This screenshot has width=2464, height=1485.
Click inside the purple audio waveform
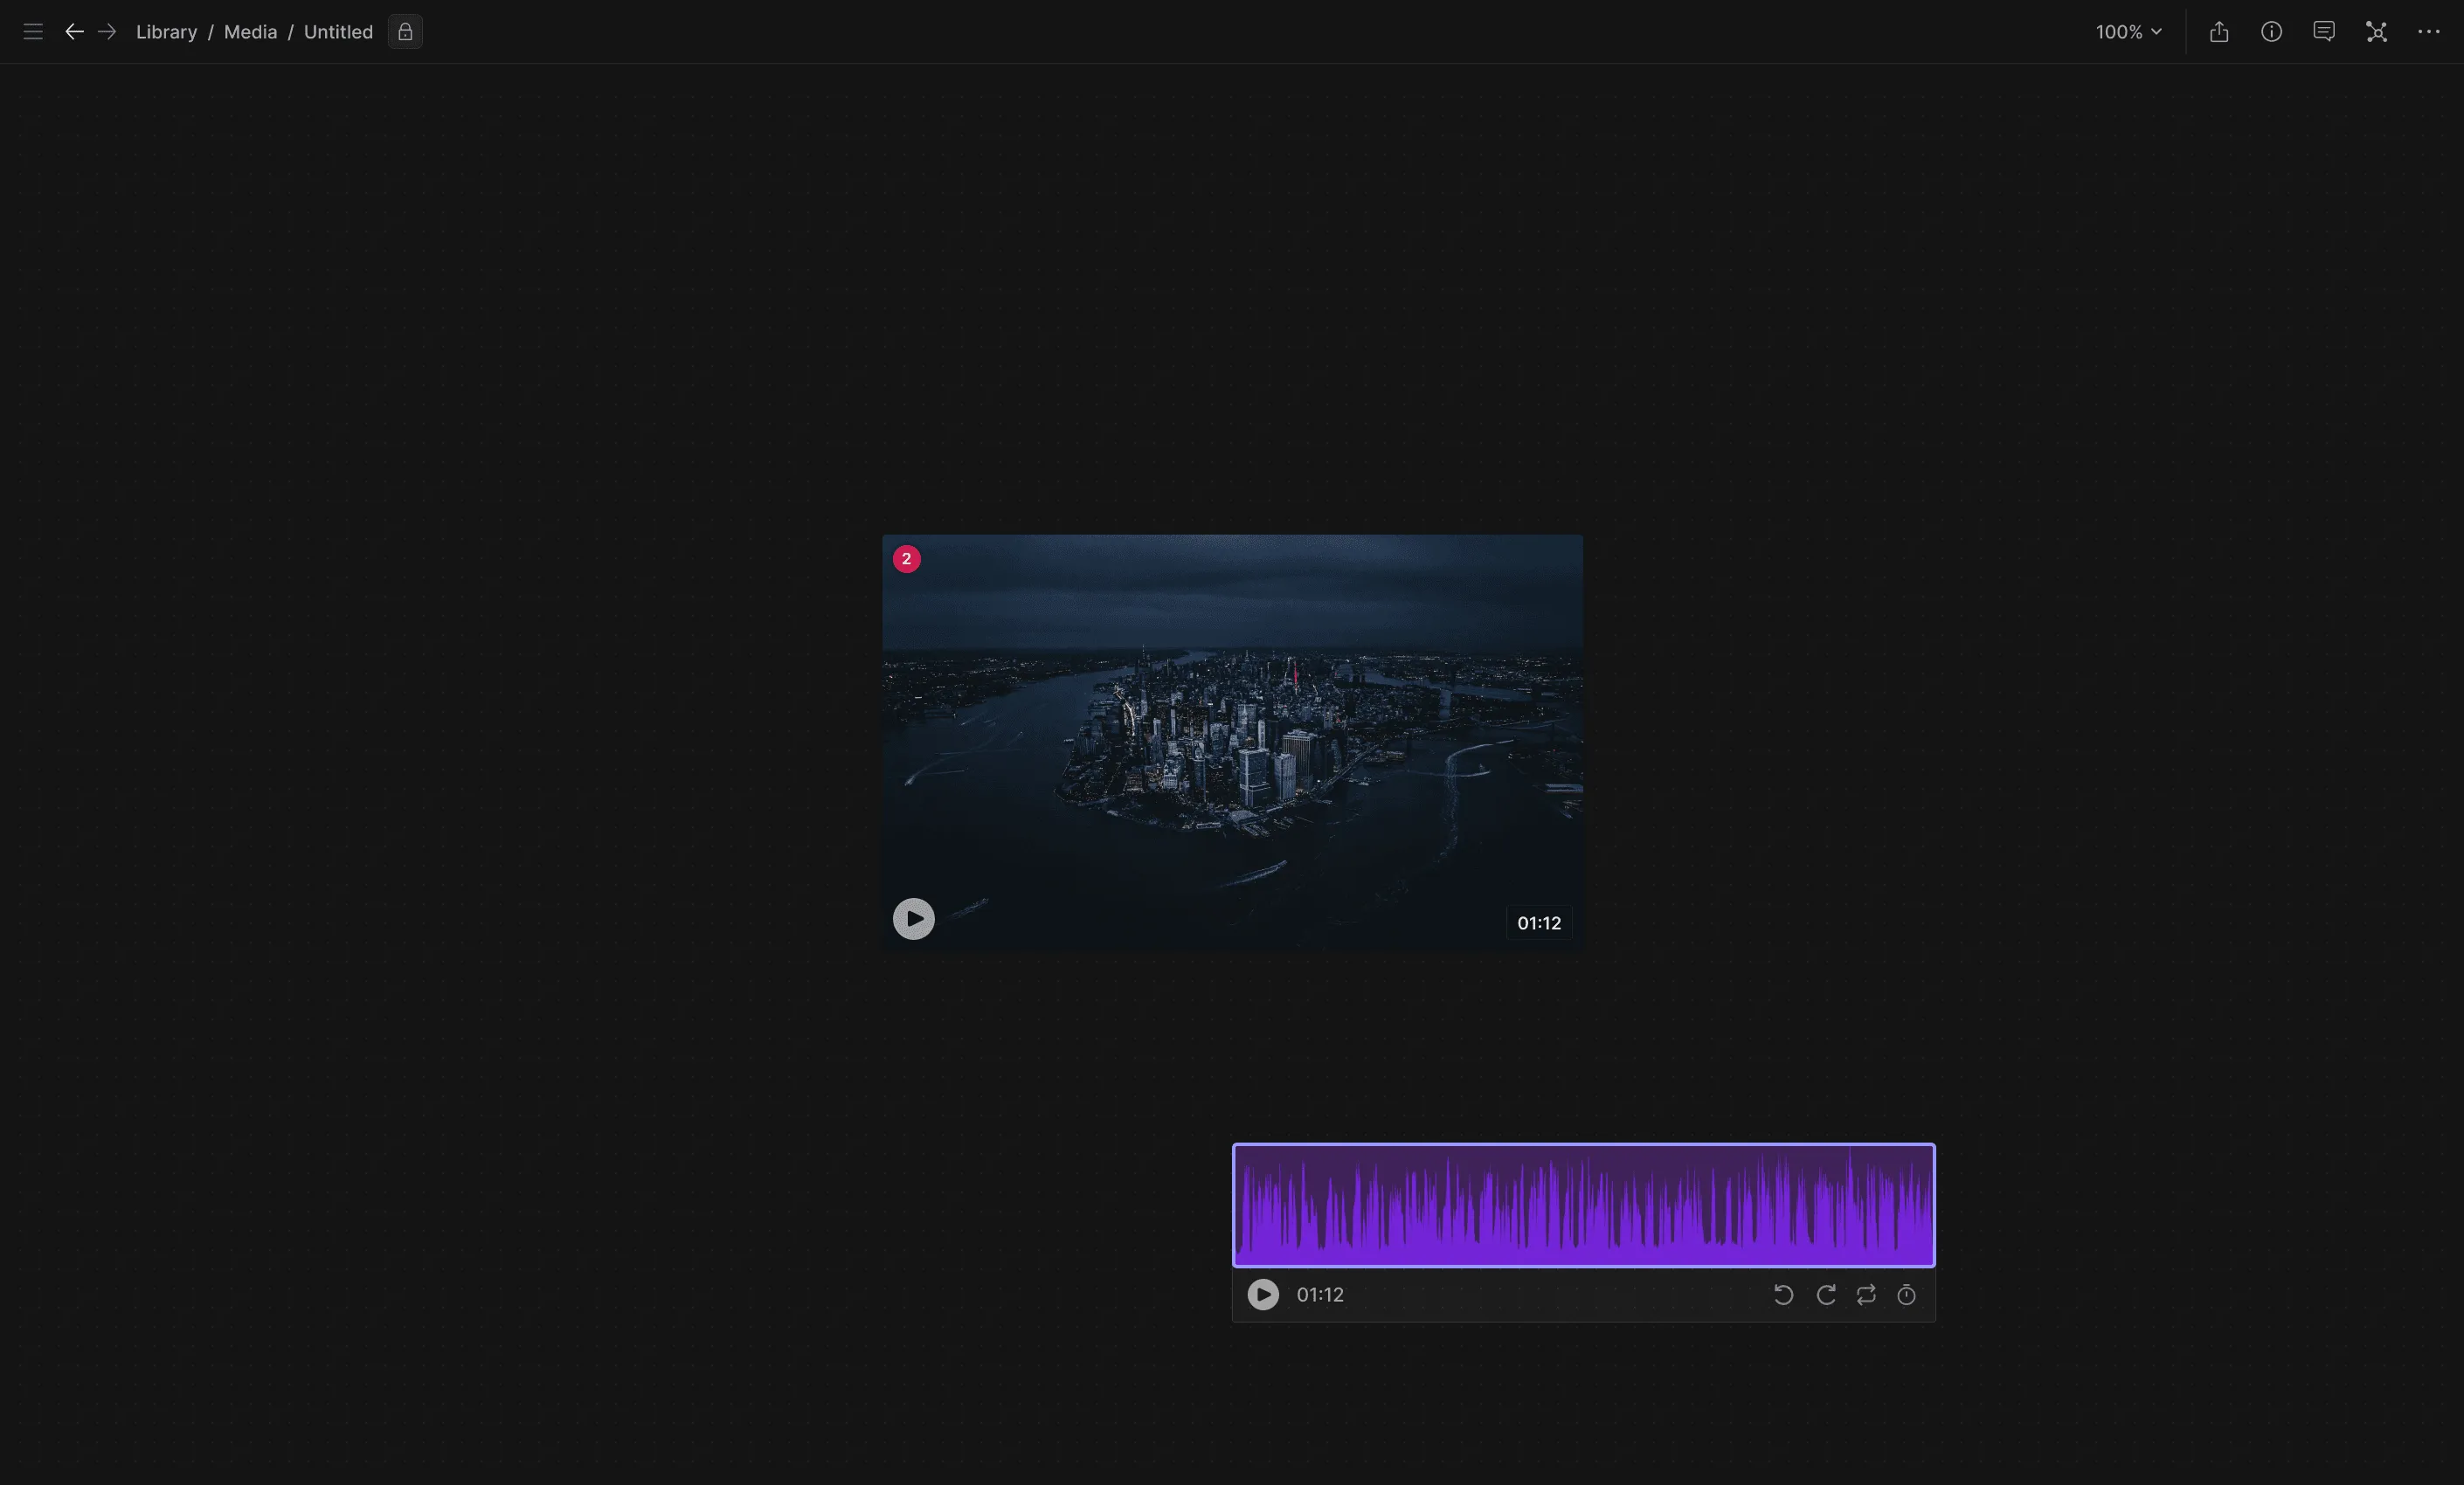1583,1205
